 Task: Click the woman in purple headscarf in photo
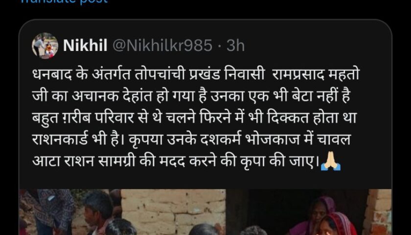pyautogui.click(x=316, y=215)
